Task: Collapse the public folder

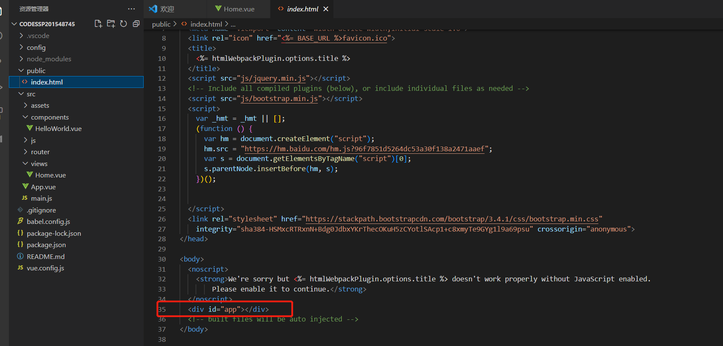Action: point(21,71)
